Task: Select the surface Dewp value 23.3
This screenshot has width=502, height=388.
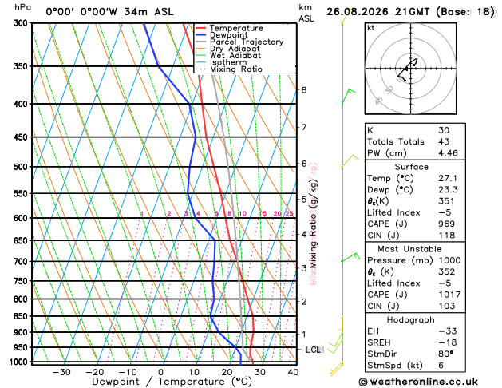Action: point(448,190)
